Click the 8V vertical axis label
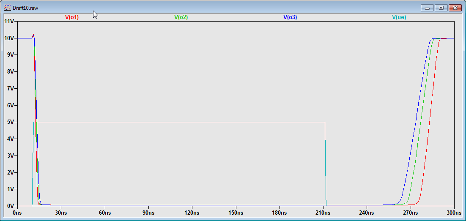The height and width of the screenshot is (221, 466). [11, 71]
